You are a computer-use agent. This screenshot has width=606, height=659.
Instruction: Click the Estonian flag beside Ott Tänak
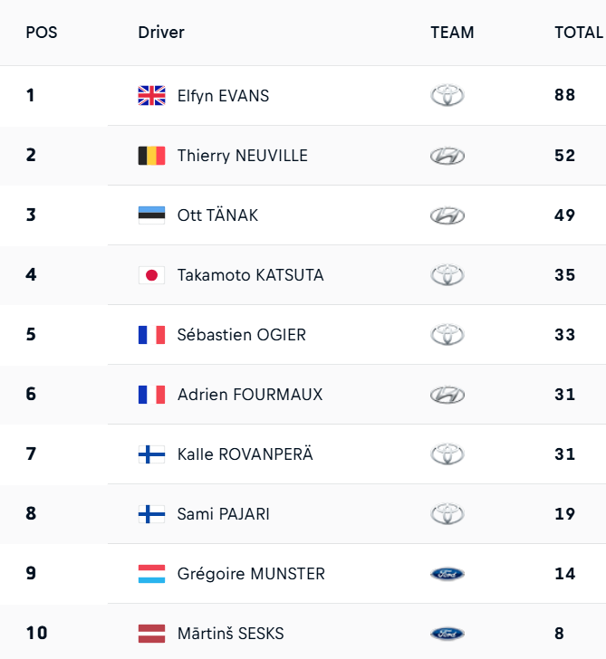[x=151, y=215]
